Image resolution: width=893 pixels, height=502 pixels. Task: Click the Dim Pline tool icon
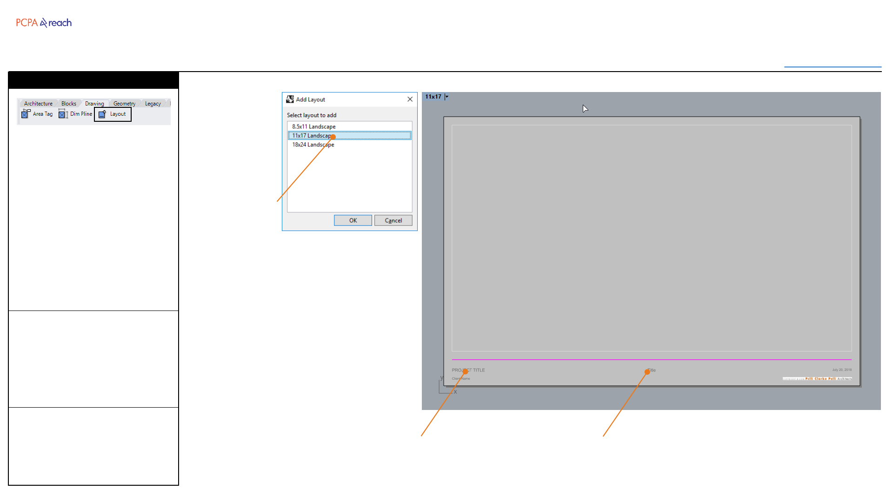pos(63,114)
